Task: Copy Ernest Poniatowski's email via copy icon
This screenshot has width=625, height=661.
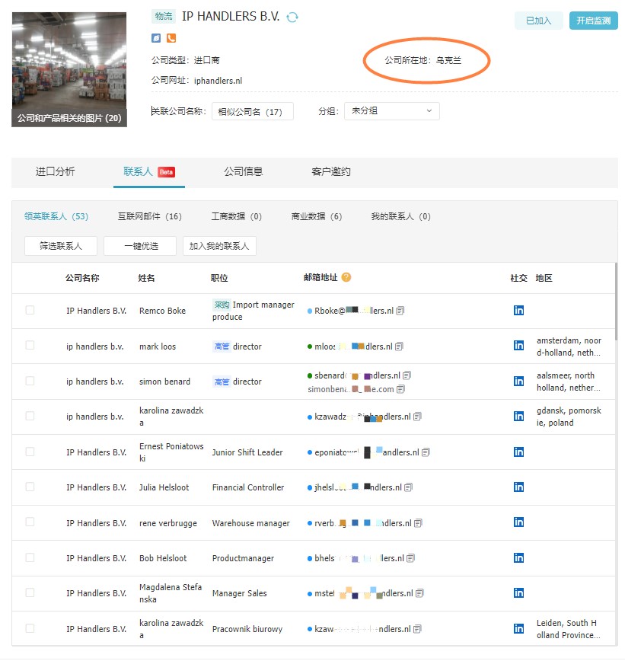Action: pyautogui.click(x=426, y=452)
